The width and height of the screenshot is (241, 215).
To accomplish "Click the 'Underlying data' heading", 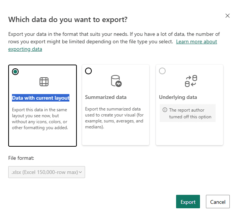I will (178, 97).
